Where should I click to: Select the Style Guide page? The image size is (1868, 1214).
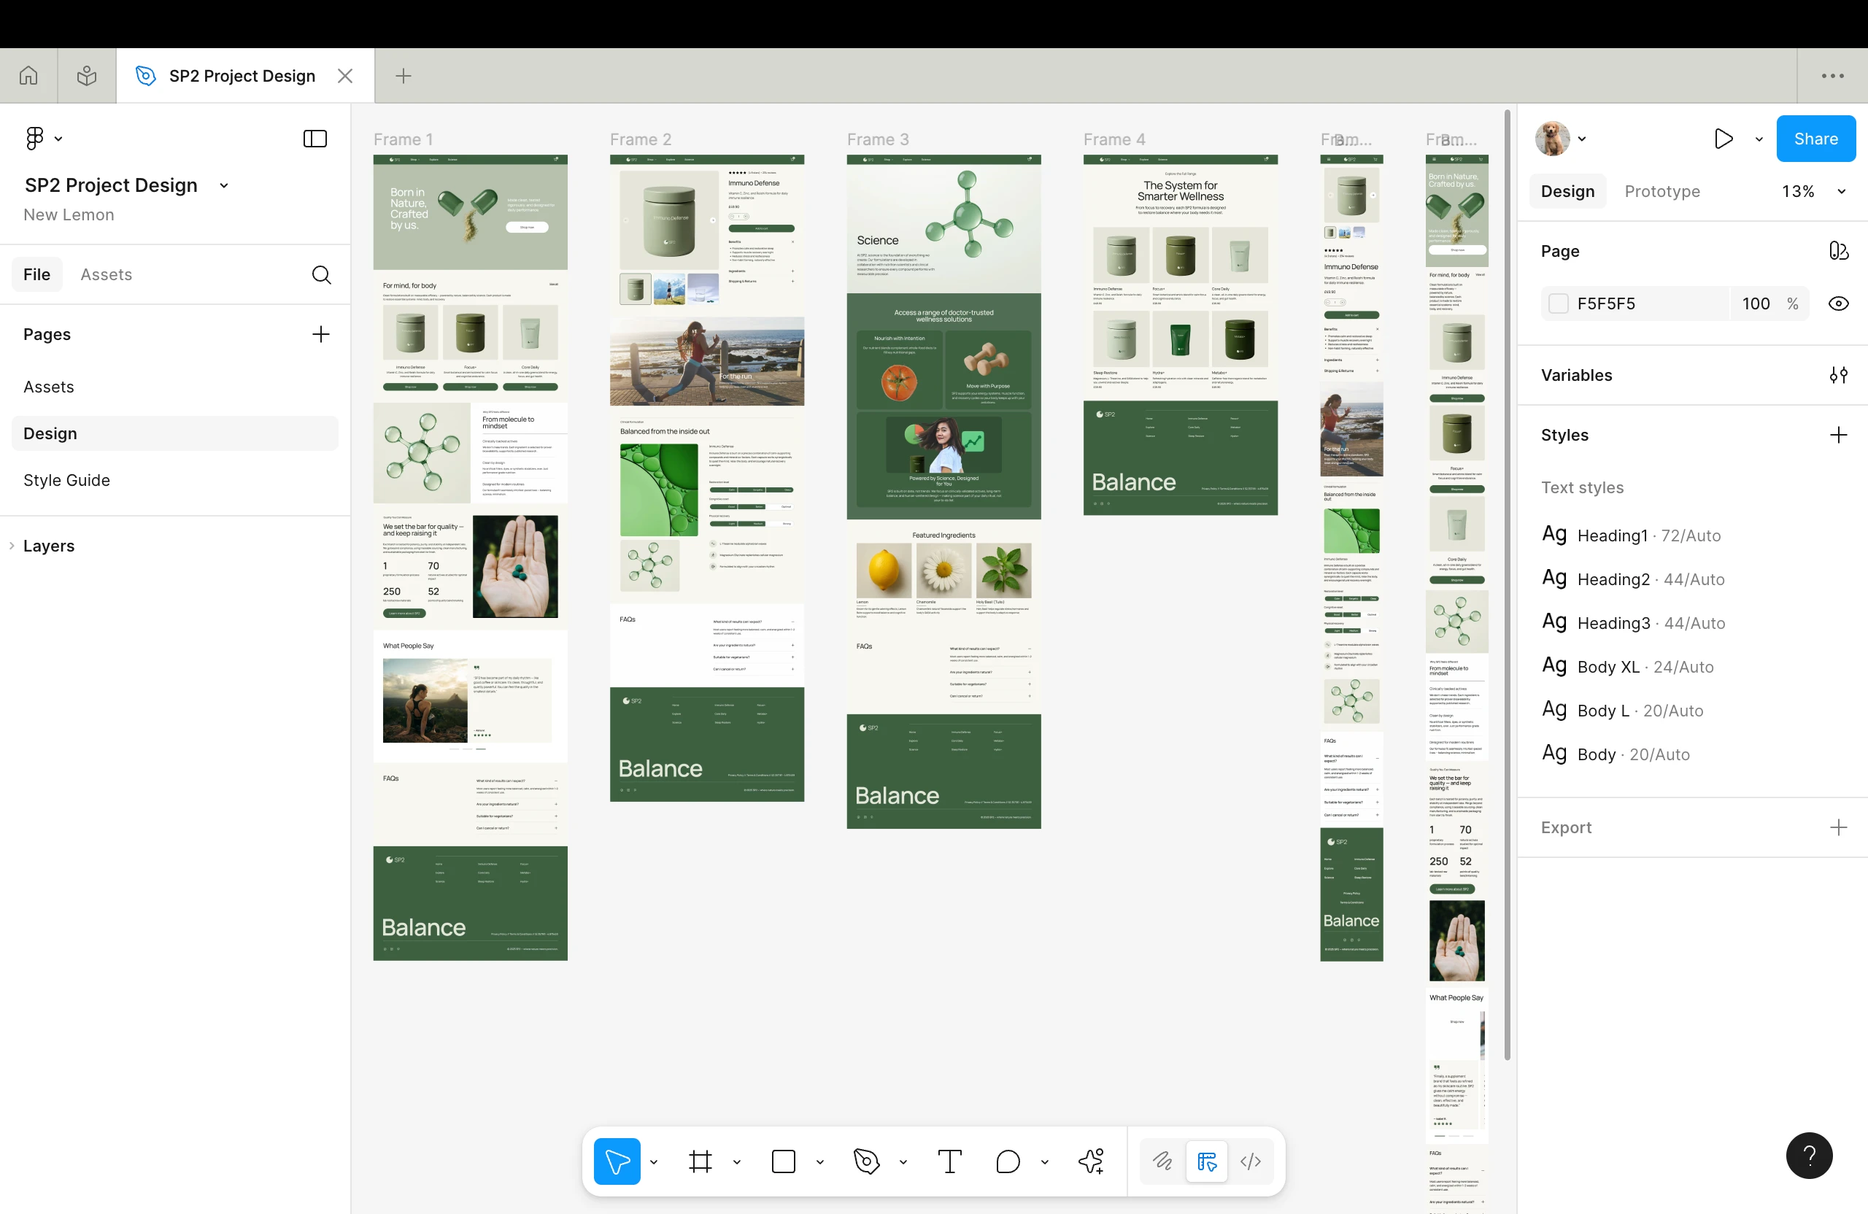(66, 479)
